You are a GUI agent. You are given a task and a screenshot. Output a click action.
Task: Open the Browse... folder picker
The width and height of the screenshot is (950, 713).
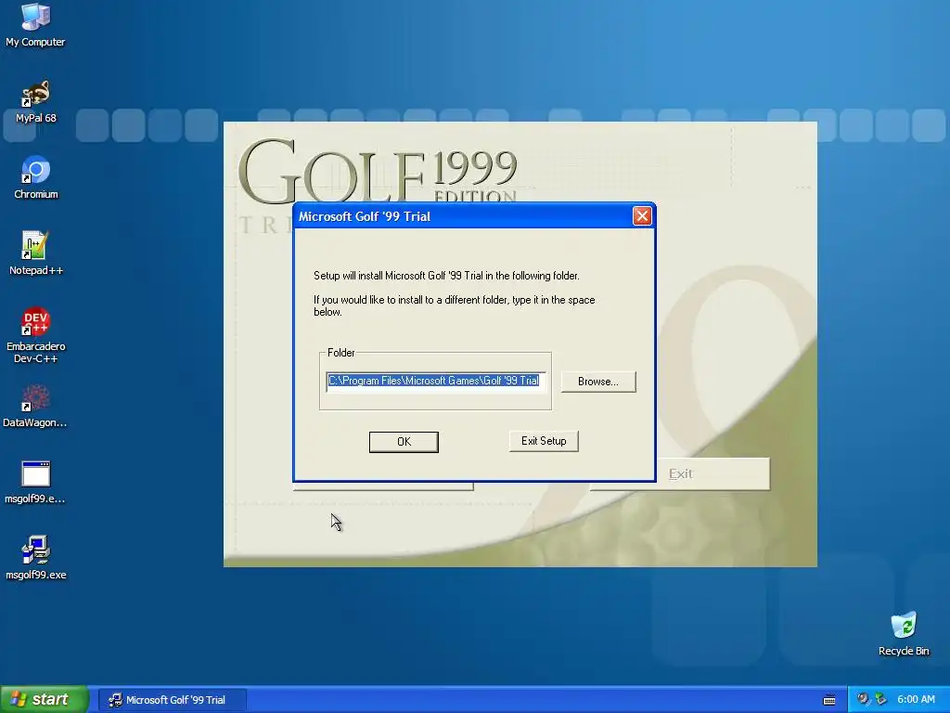tap(598, 382)
